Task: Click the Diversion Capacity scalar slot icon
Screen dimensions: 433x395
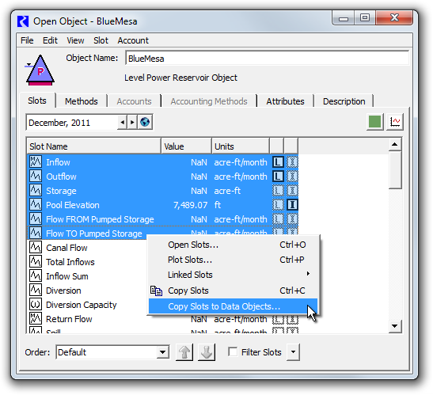Action: (x=36, y=305)
